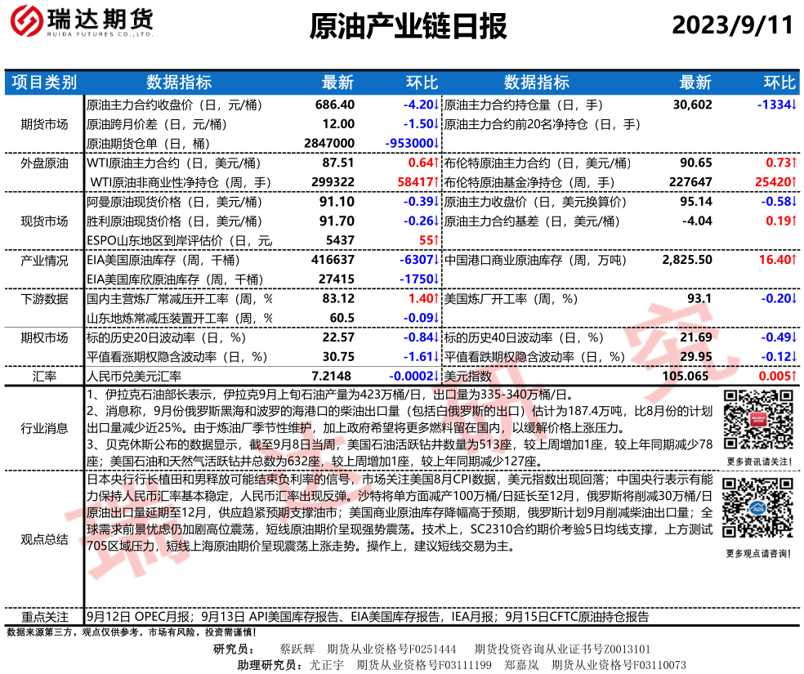Open the 行业消息 section label

click(x=44, y=427)
